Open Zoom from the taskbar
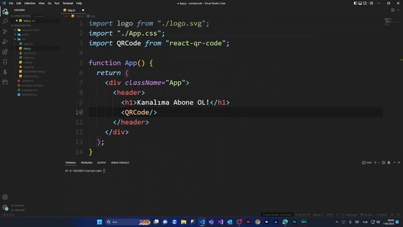This screenshot has height=227, width=403. pyautogui.click(x=174, y=222)
